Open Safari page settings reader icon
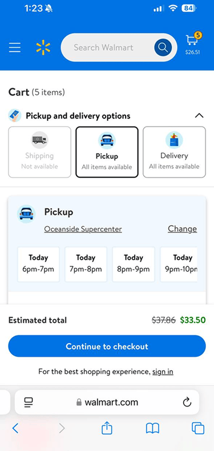 tap(29, 402)
